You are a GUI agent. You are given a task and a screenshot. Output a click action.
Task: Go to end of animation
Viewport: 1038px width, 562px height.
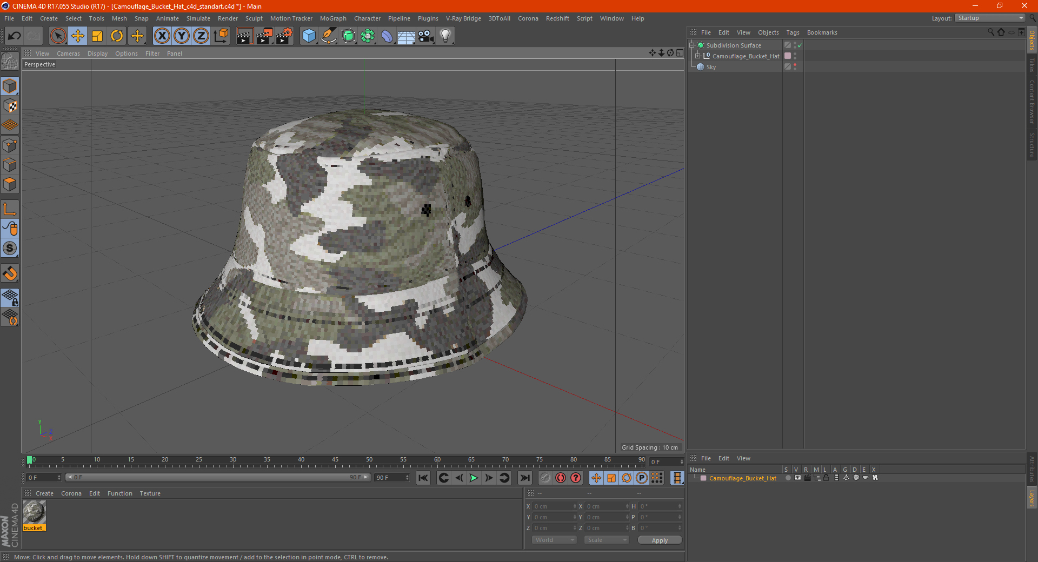tap(524, 478)
